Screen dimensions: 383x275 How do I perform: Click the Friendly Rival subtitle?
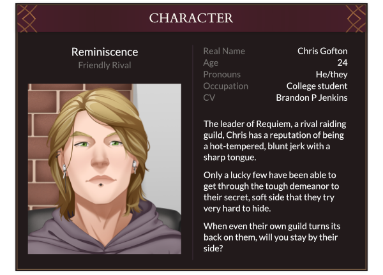(x=105, y=65)
